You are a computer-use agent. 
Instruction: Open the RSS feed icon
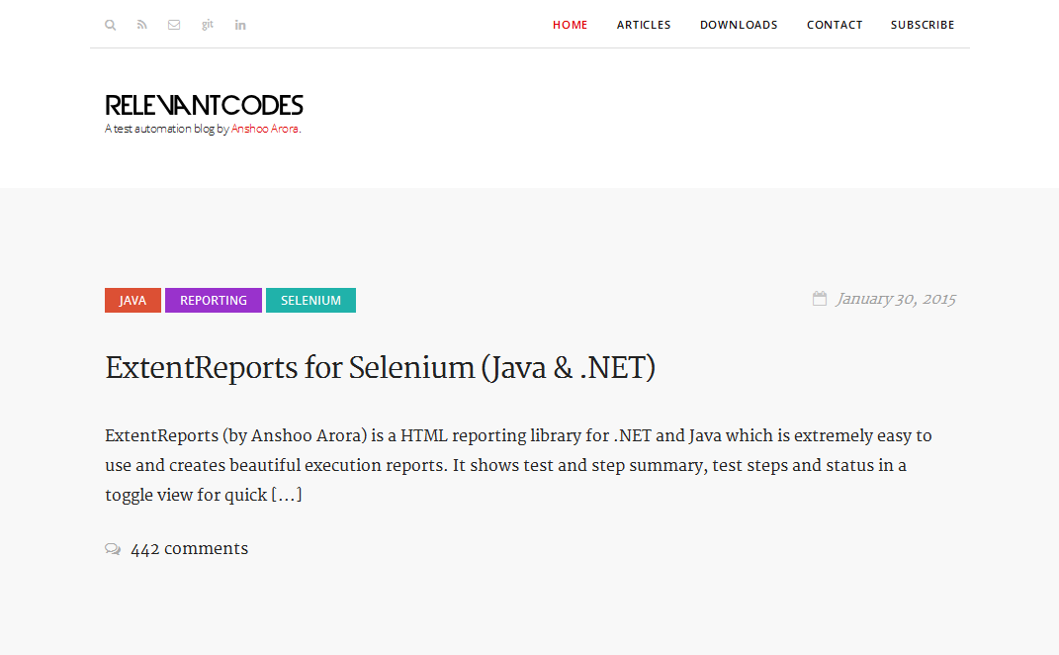[x=142, y=25]
